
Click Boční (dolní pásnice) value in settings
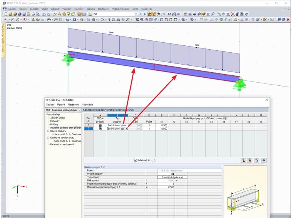[172, 177]
